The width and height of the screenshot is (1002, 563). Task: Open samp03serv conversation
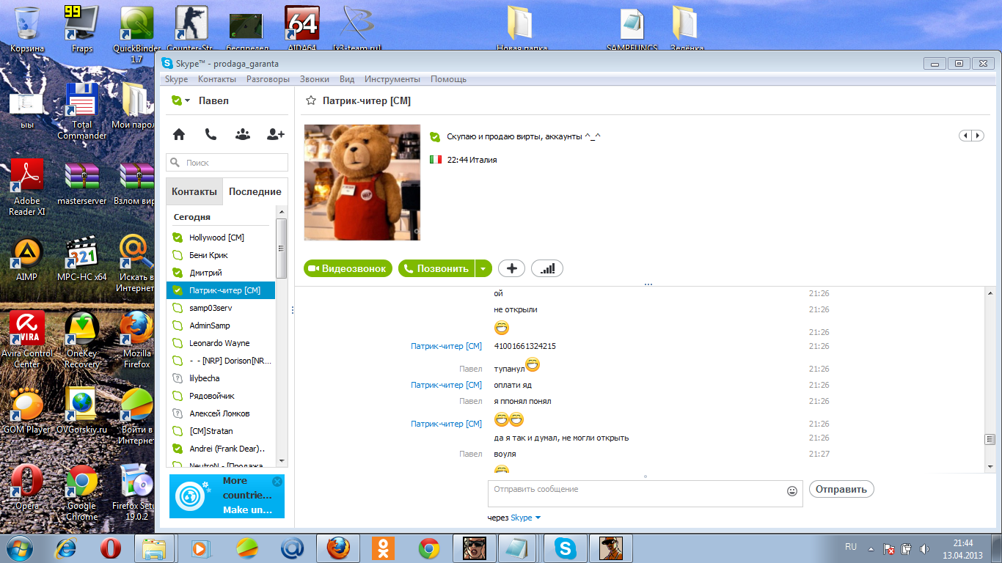click(221, 308)
